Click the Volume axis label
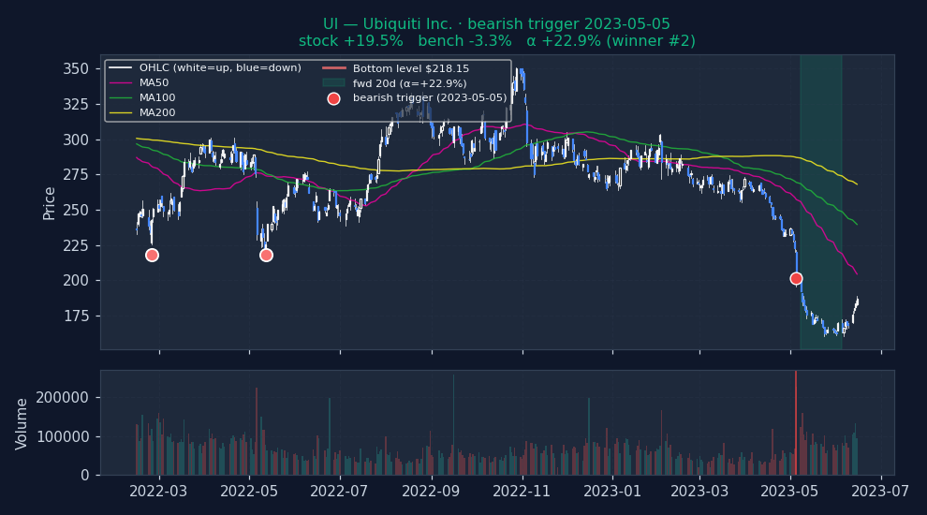This screenshot has height=515, width=927. tap(22, 423)
